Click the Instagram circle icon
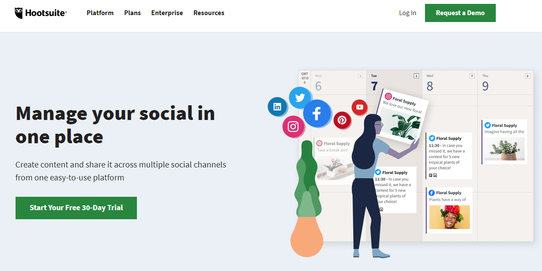The width and height of the screenshot is (542, 271). (x=293, y=126)
